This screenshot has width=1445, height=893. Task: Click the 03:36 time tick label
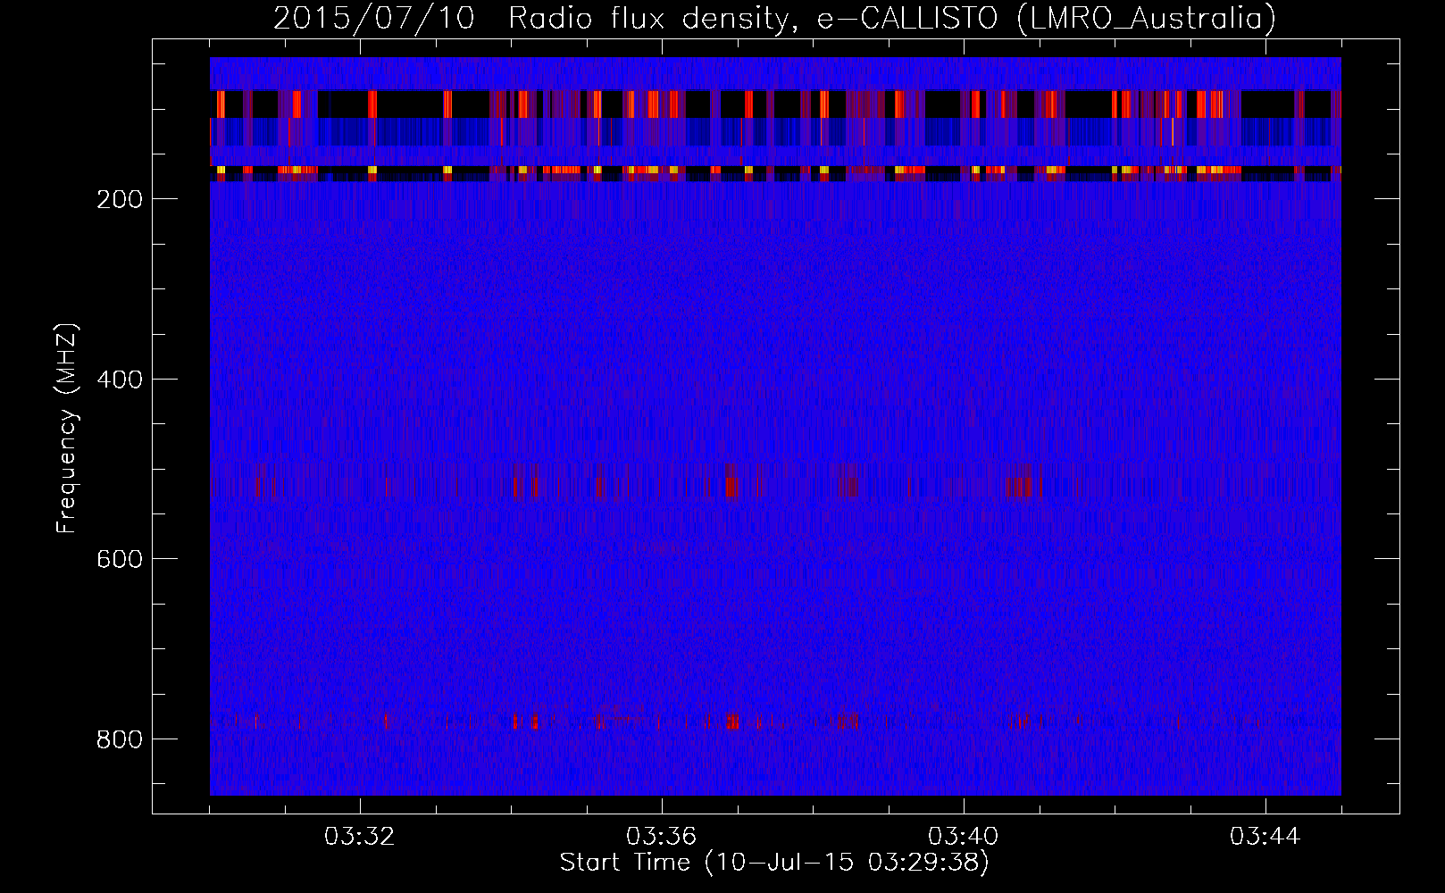[662, 837]
